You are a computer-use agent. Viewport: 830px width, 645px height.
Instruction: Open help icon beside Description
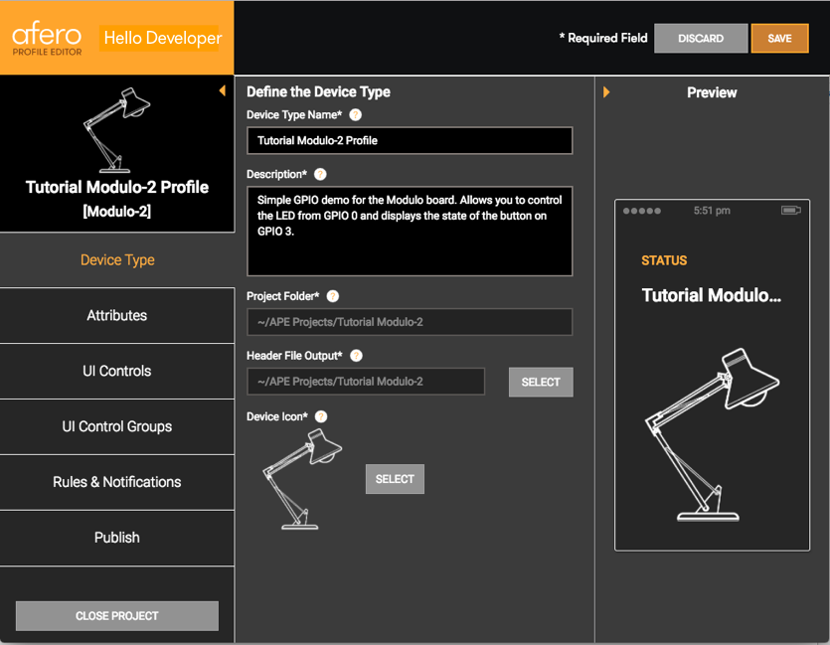click(x=320, y=175)
